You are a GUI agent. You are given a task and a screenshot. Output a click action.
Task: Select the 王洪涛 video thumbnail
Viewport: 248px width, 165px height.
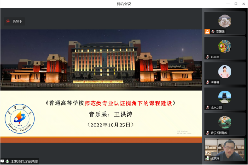click(x=225, y=149)
